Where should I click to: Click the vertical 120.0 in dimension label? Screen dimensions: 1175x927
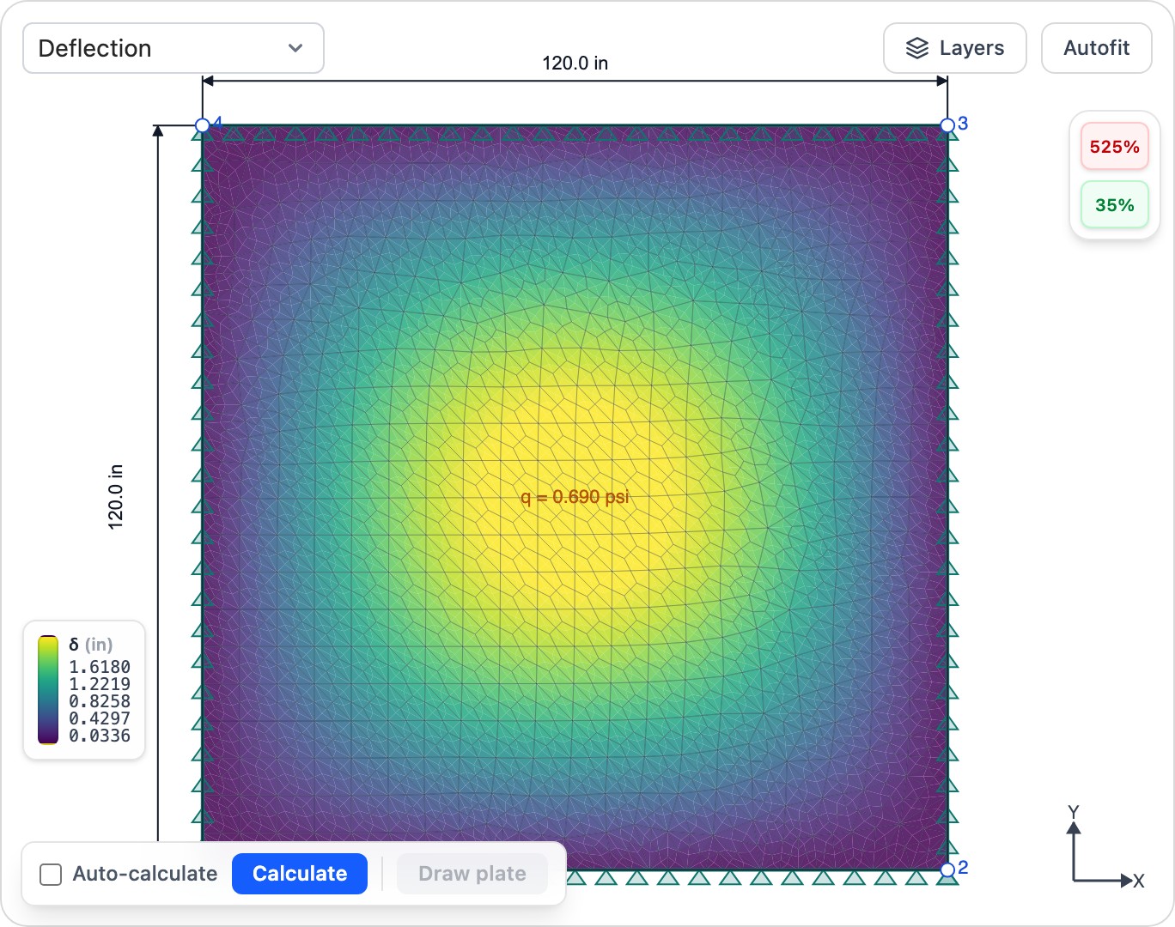tap(115, 497)
